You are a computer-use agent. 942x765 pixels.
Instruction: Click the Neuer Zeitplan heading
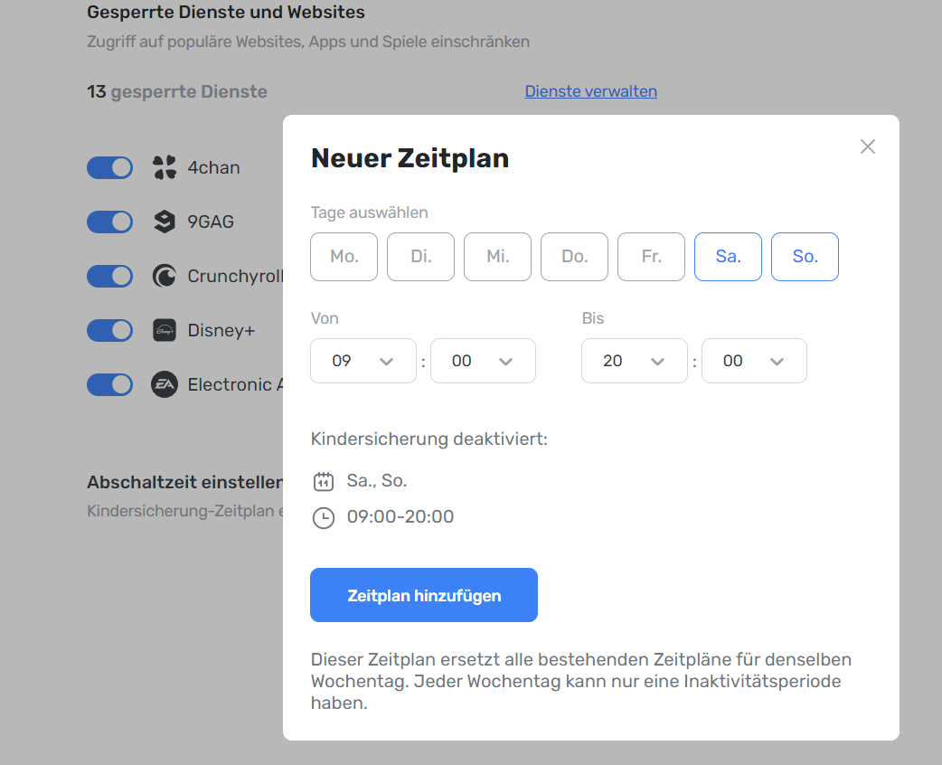pyautogui.click(x=410, y=158)
